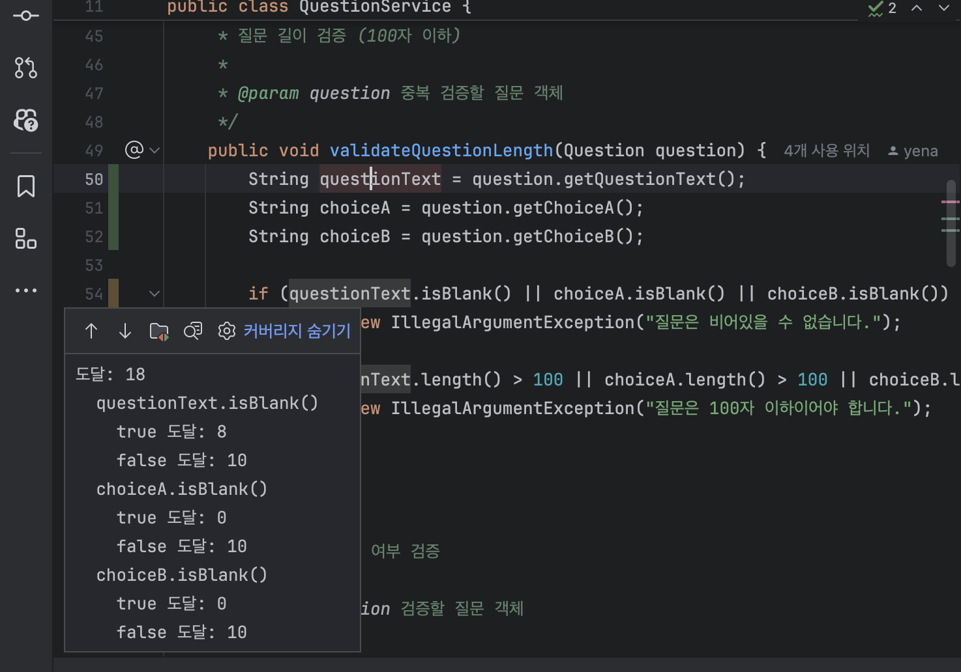Click getChoiceB() call on line 52
This screenshot has width=961, height=672.
572,236
